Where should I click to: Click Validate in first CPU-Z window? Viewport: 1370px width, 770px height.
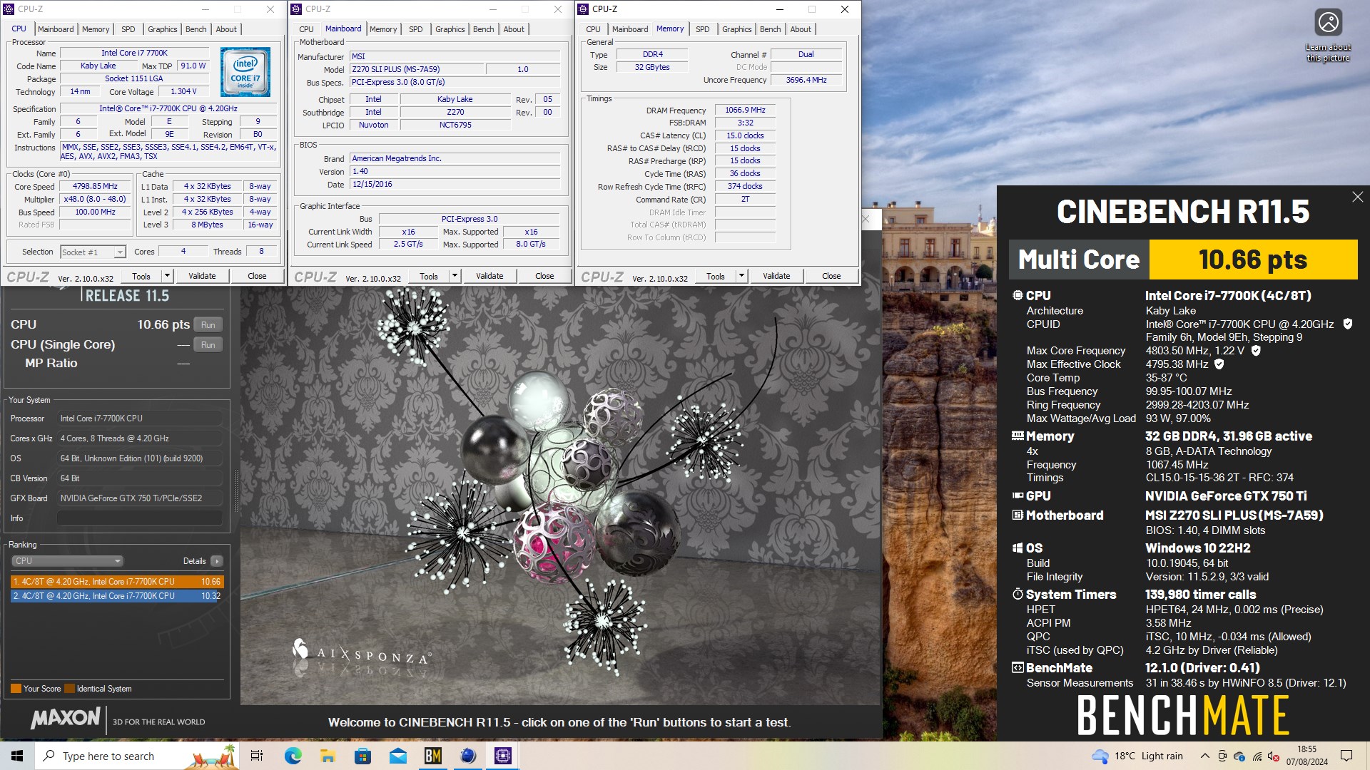[202, 276]
